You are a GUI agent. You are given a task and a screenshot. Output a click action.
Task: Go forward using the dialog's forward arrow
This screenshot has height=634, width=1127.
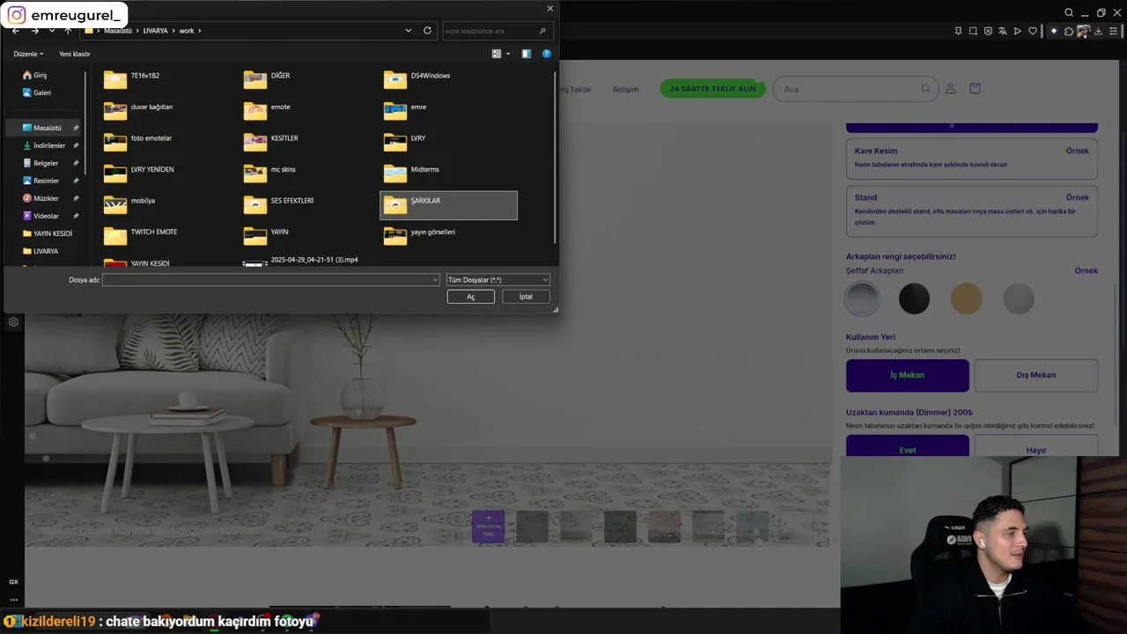point(35,31)
